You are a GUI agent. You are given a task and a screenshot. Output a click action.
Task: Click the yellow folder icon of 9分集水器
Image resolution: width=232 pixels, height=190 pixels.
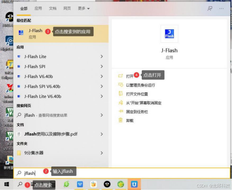click(19, 153)
